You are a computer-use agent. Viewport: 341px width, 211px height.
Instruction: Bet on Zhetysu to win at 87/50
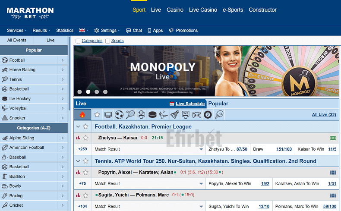242,149
